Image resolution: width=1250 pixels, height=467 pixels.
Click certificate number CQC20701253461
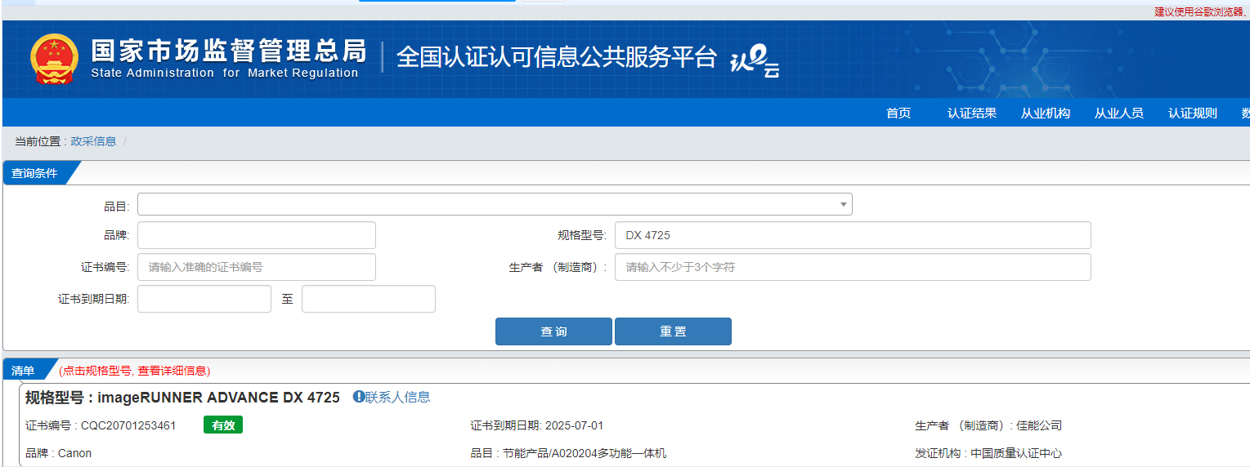click(x=128, y=425)
